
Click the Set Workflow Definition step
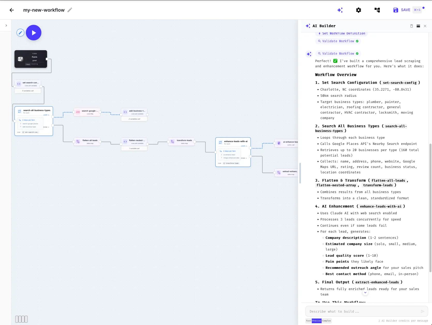coord(342,33)
